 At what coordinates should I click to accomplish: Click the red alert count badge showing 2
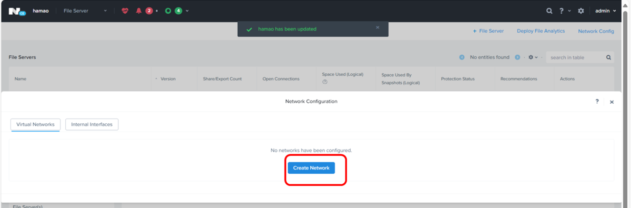[149, 11]
